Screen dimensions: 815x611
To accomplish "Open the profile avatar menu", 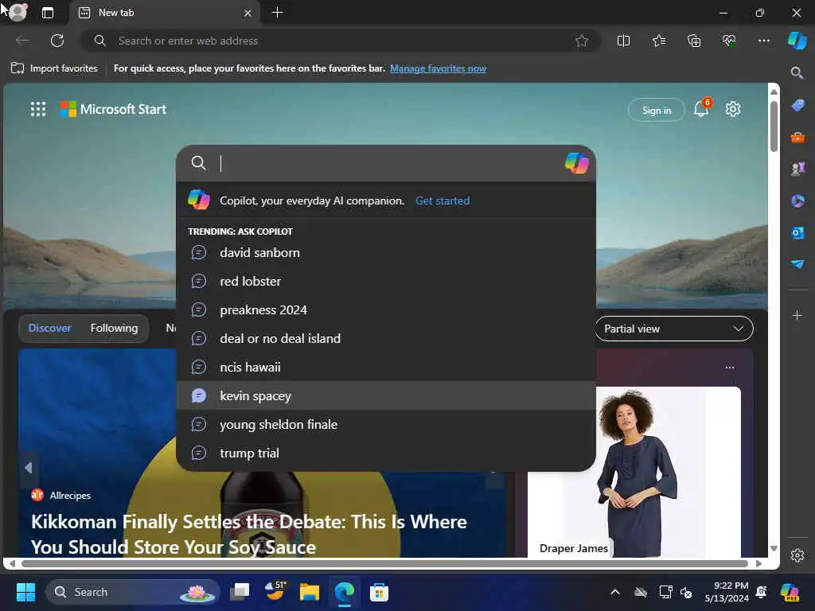I will [18, 13].
